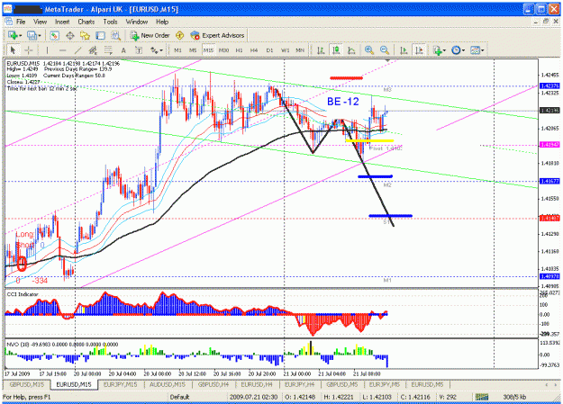Select the M15 timeframe button
This screenshot has width=563, height=404.
pos(208,50)
